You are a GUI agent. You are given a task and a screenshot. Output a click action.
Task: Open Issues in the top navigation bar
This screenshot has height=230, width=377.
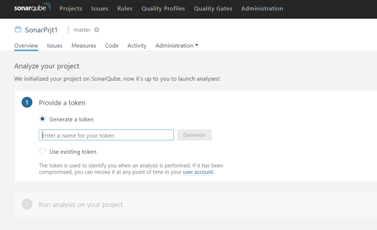100,9
